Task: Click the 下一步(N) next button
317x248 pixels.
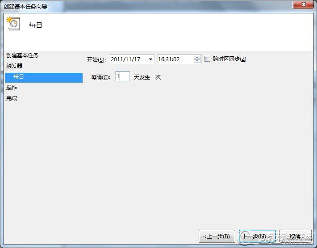Action: [x=257, y=236]
